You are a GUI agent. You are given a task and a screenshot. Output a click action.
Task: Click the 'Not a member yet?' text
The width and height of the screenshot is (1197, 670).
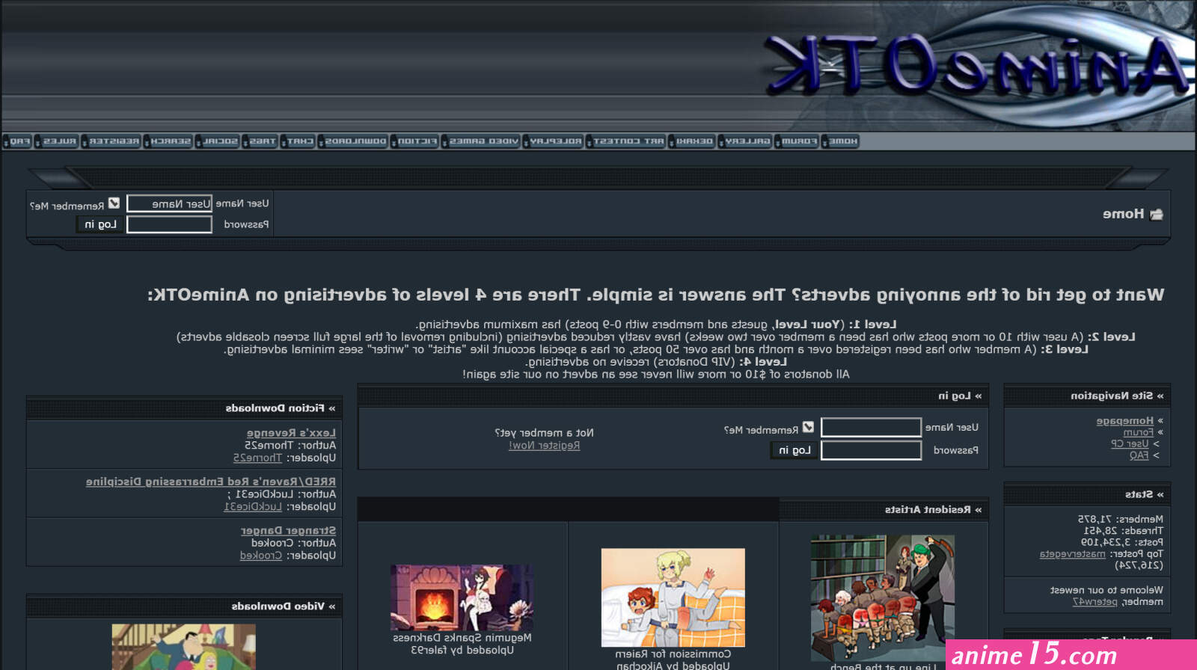(544, 433)
